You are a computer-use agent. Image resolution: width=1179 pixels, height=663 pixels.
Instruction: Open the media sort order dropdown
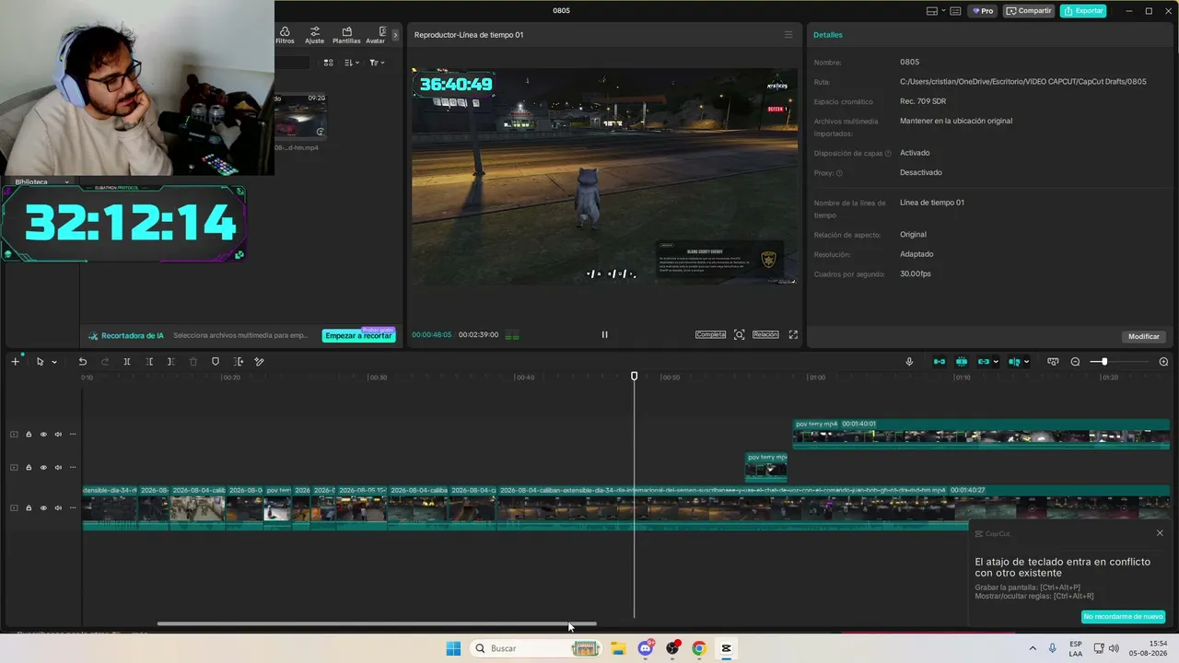pyautogui.click(x=352, y=63)
